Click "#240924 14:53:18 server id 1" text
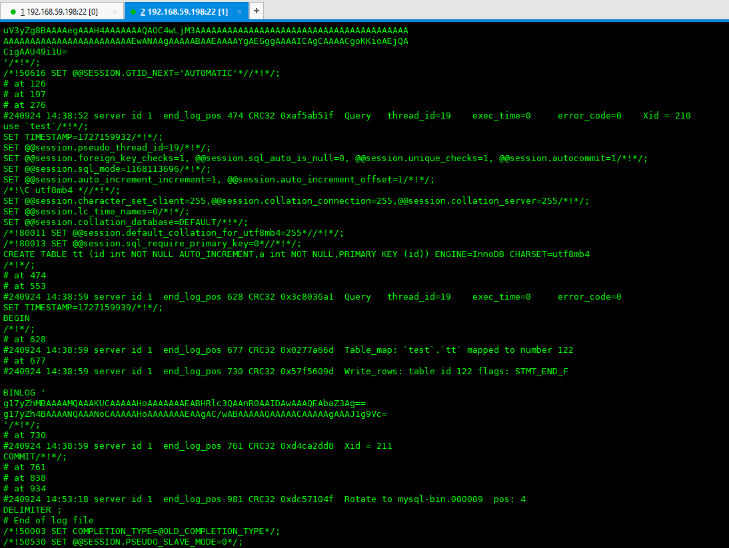The image size is (729, 548). pos(78,499)
